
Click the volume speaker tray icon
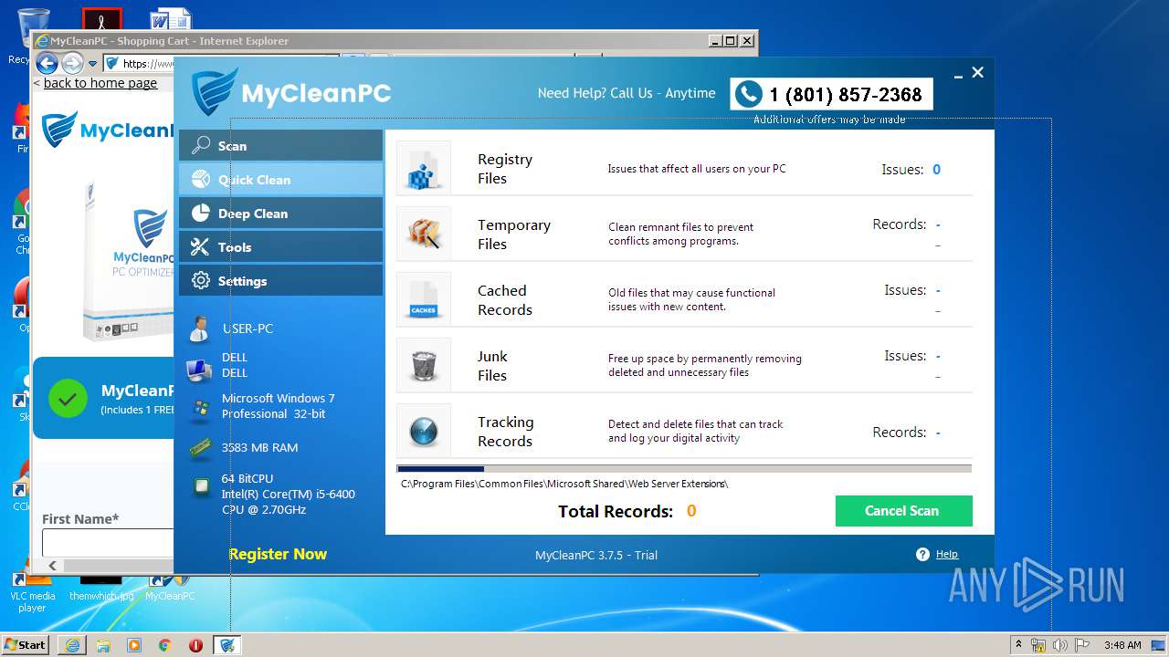coord(1060,645)
